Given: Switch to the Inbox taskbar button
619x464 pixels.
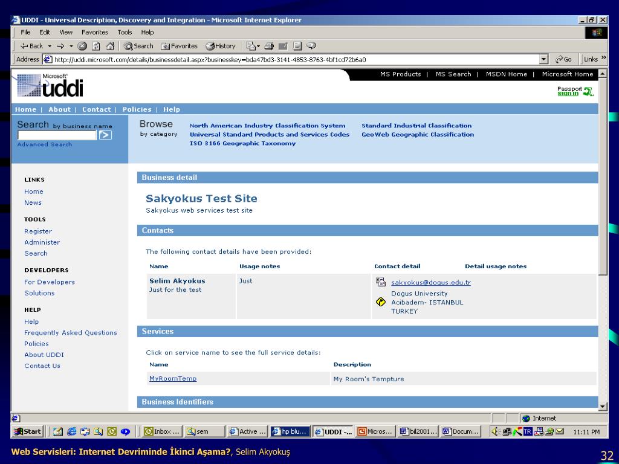Looking at the screenshot, I should (161, 431).
